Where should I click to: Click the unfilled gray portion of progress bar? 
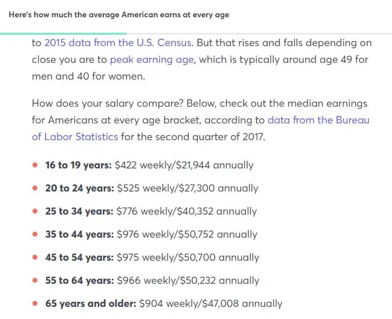(x=259, y=33)
